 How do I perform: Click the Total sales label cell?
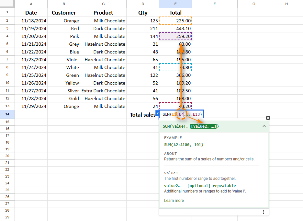[143, 114]
